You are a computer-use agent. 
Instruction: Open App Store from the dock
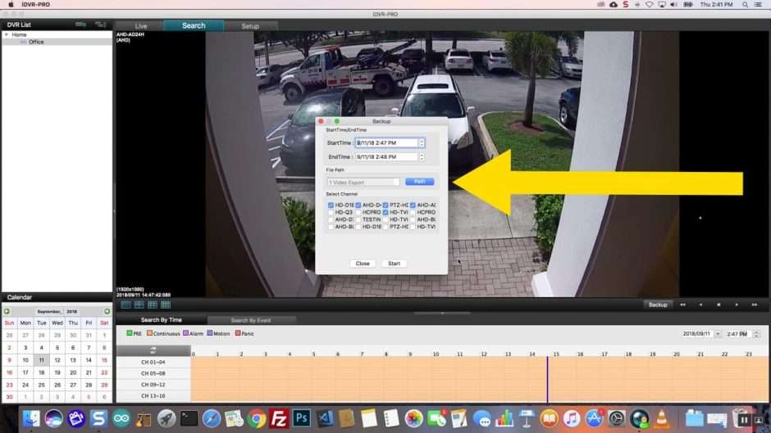pyautogui.click(x=594, y=419)
